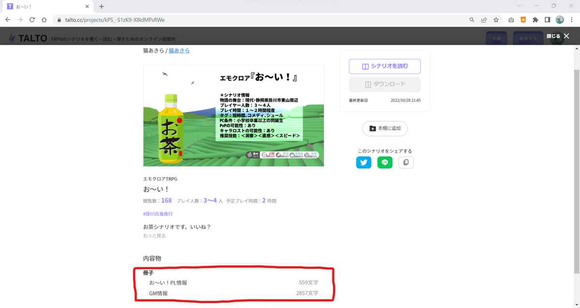The height and width of the screenshot is (308, 580).
Task: Click the ダウンロード button
Action: [385, 84]
